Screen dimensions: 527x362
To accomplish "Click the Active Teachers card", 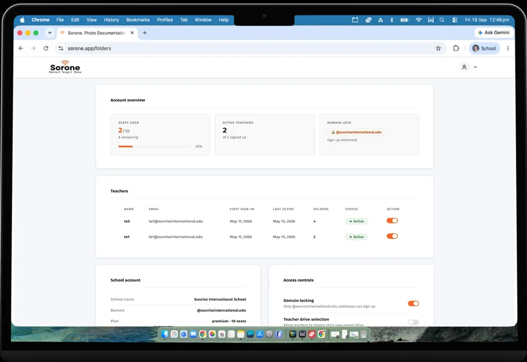I will click(265, 135).
